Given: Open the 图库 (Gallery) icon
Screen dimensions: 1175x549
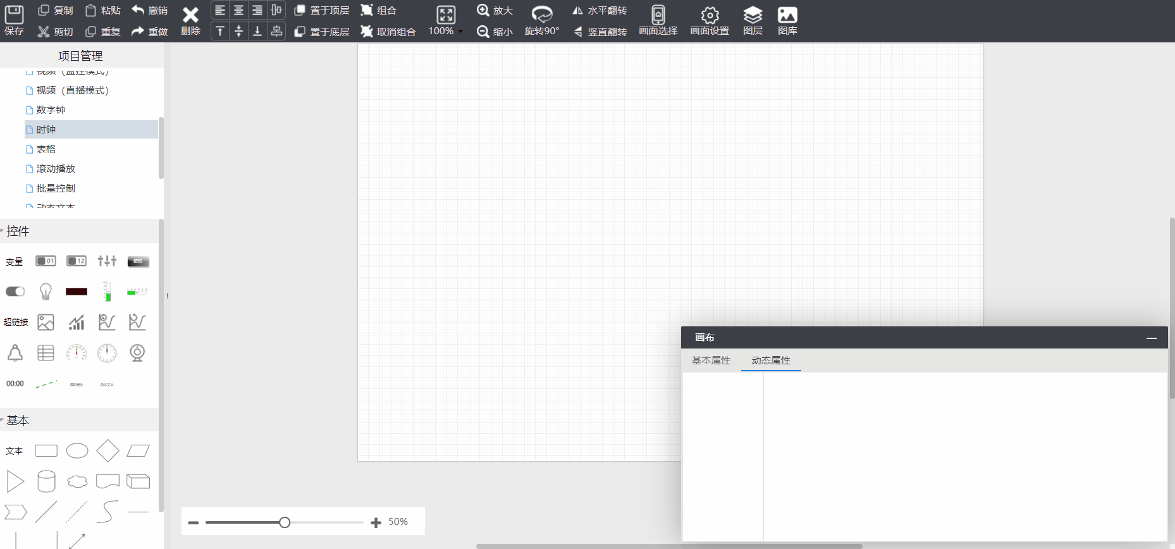Looking at the screenshot, I should point(787,20).
